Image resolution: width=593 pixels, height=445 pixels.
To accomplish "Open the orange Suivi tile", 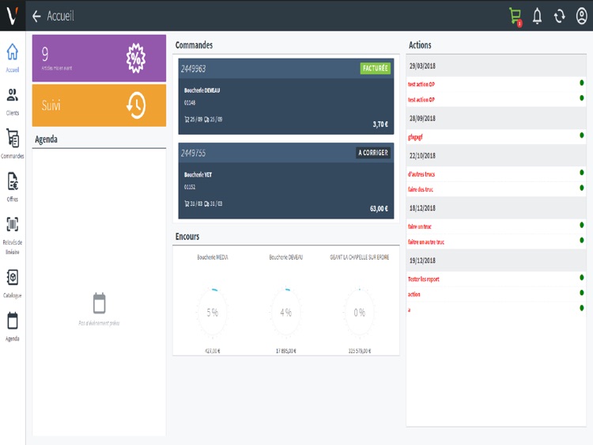I will [x=99, y=105].
